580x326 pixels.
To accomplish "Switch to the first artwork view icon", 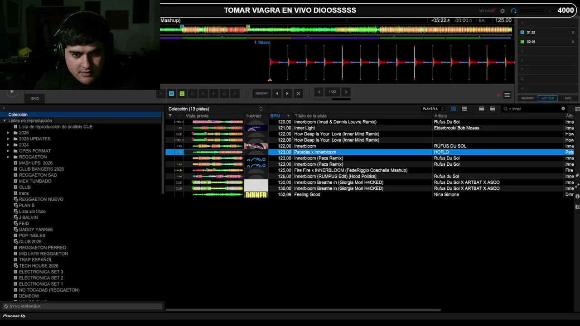I will coord(482,109).
